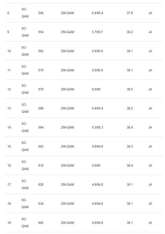Click the SNR value 37.9

pyautogui.click(x=130, y=13)
